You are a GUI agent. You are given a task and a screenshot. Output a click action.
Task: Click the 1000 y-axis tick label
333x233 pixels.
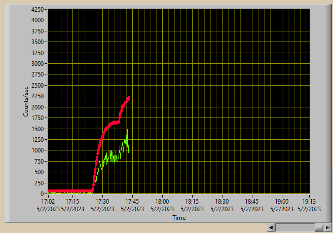38,150
